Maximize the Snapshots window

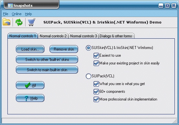pos(167,5)
